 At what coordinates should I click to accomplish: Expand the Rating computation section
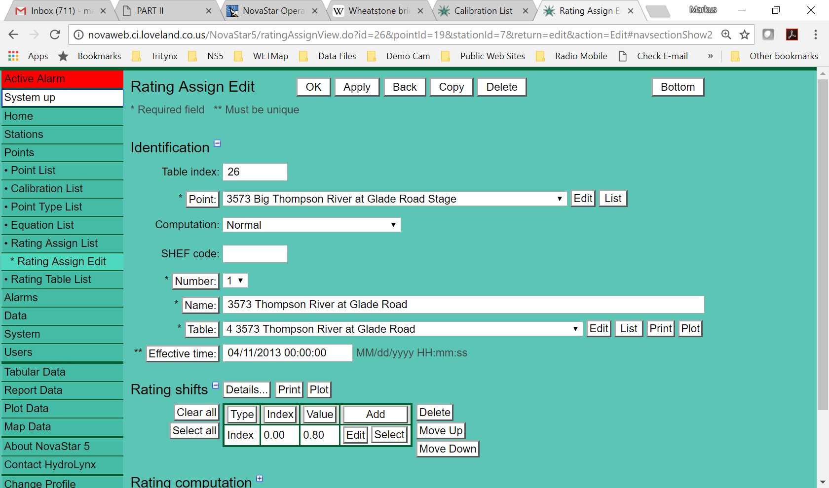(x=260, y=479)
